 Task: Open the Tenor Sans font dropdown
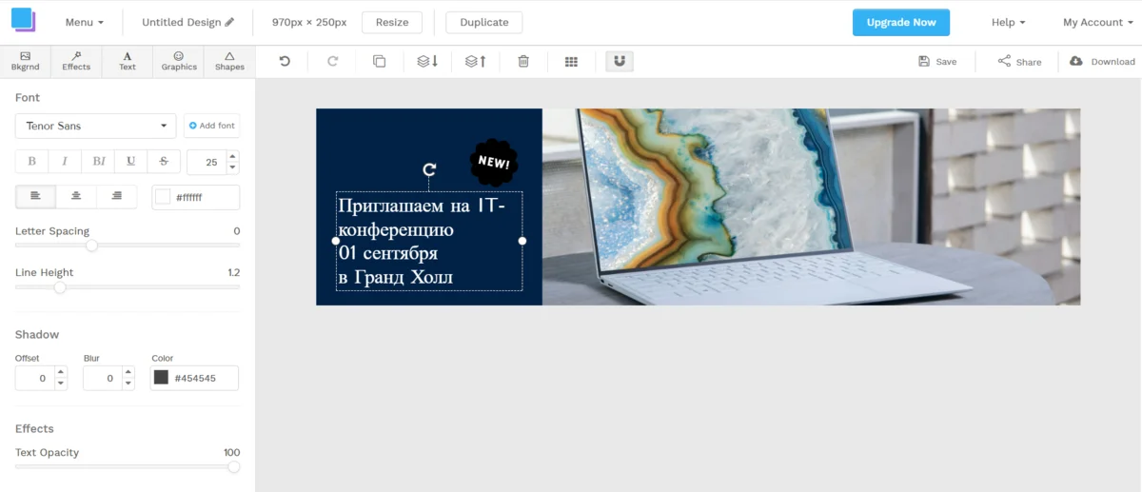pos(96,126)
